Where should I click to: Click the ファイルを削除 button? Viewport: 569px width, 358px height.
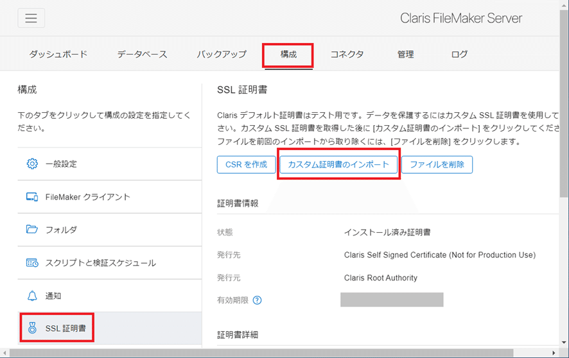[437, 164]
